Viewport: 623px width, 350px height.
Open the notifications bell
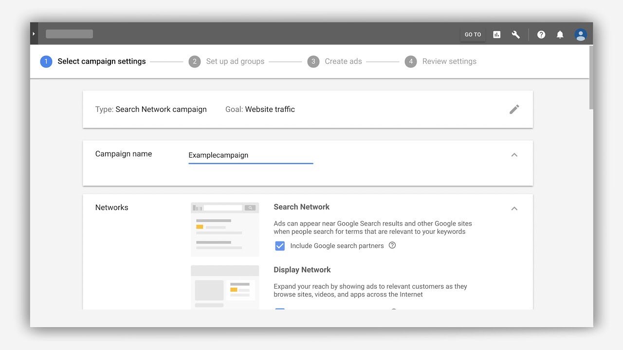[560, 35]
